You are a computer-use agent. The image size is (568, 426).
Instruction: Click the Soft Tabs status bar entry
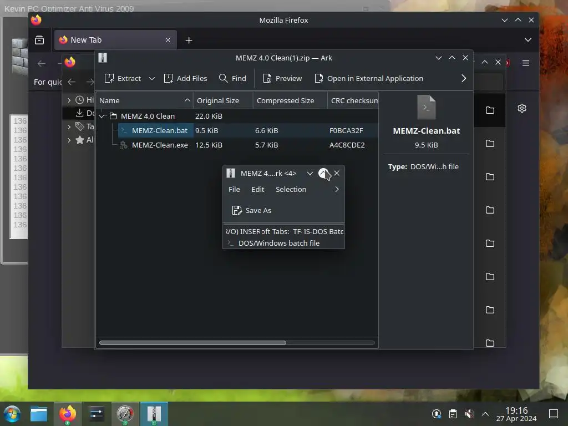tap(275, 231)
